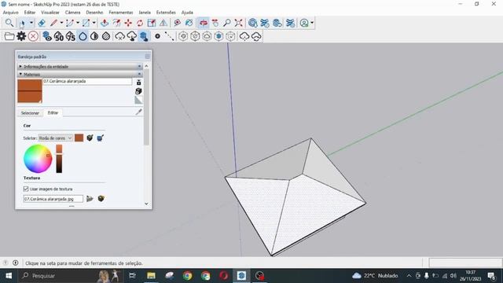Click the single black dot point icon

click(x=157, y=36)
